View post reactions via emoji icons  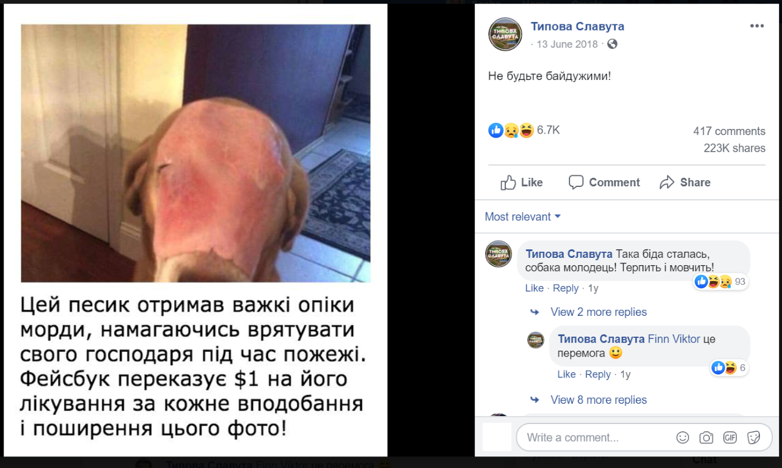511,130
